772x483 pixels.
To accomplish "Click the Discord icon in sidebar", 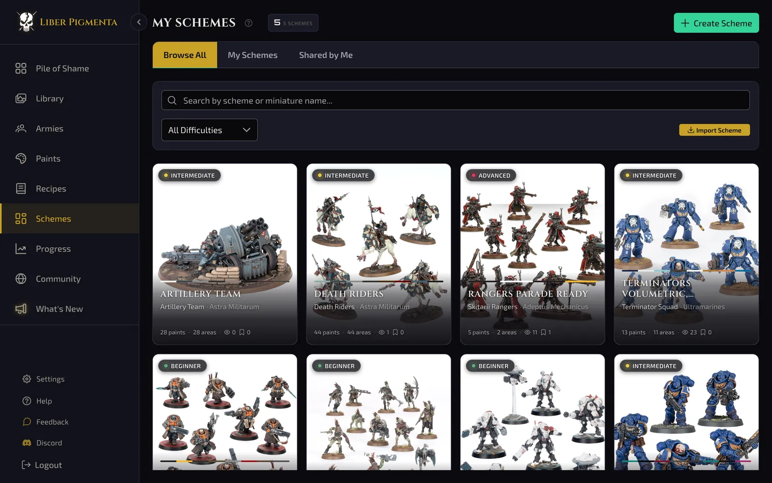I will click(x=27, y=443).
